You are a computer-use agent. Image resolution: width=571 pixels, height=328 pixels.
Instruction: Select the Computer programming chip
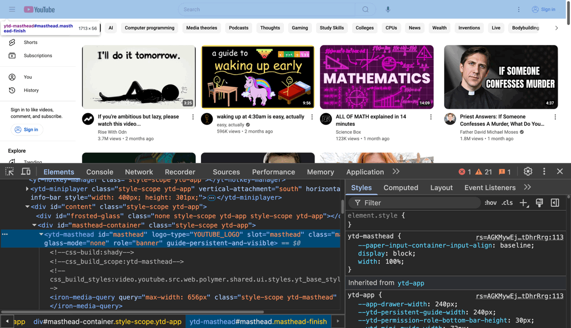[x=149, y=28]
